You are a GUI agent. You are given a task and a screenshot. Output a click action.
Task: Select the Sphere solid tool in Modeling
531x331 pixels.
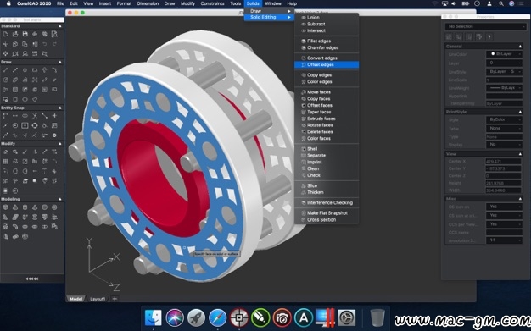tap(44, 207)
